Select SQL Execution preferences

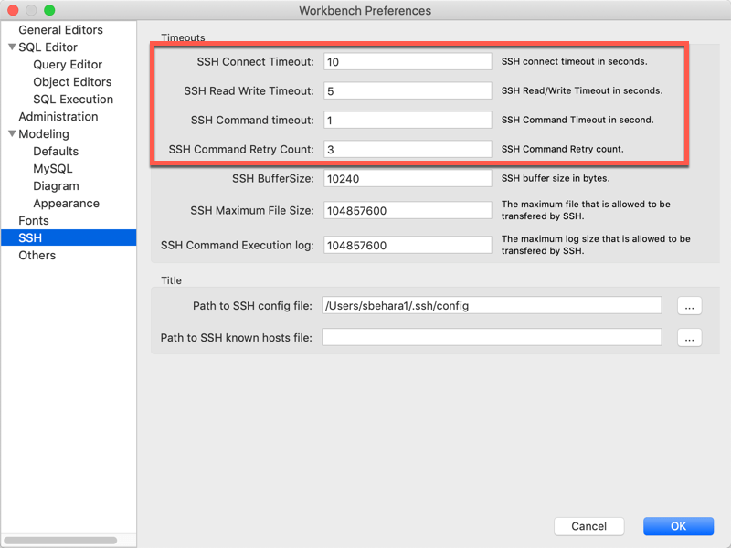click(x=71, y=99)
